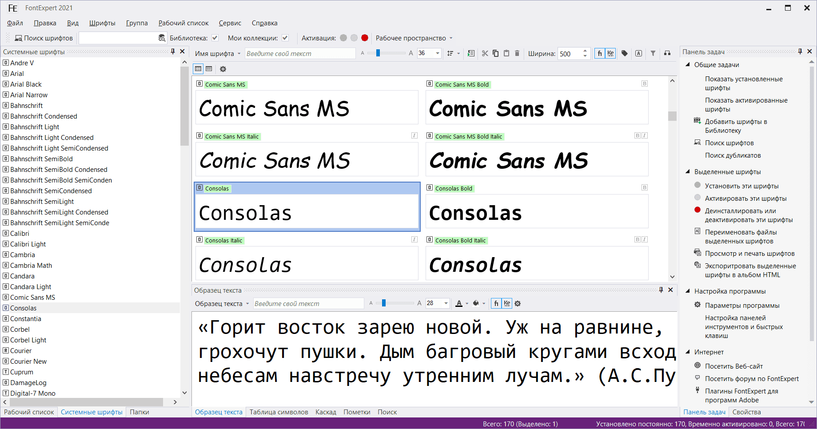The height and width of the screenshot is (429, 817).
Task: Open the Шрифты menu
Action: pyautogui.click(x=102, y=23)
